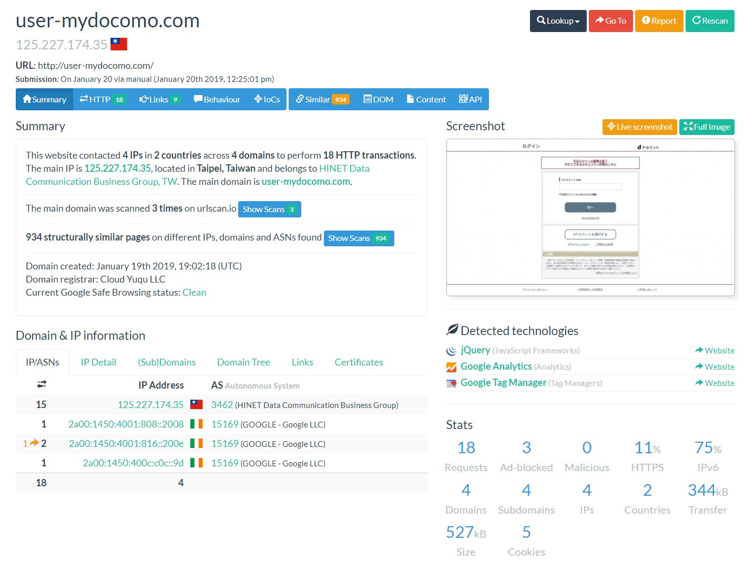View the Full Image screenshot
755x574 pixels.
click(707, 127)
